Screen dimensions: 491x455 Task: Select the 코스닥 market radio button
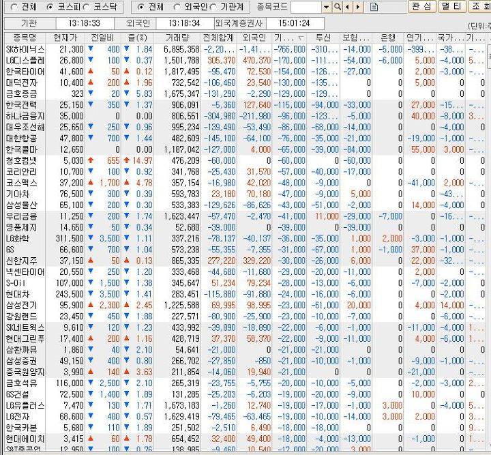87,7
